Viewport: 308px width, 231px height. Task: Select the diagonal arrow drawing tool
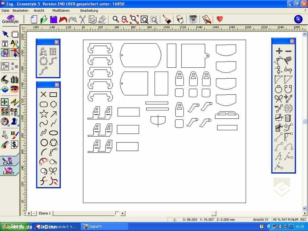(54, 114)
